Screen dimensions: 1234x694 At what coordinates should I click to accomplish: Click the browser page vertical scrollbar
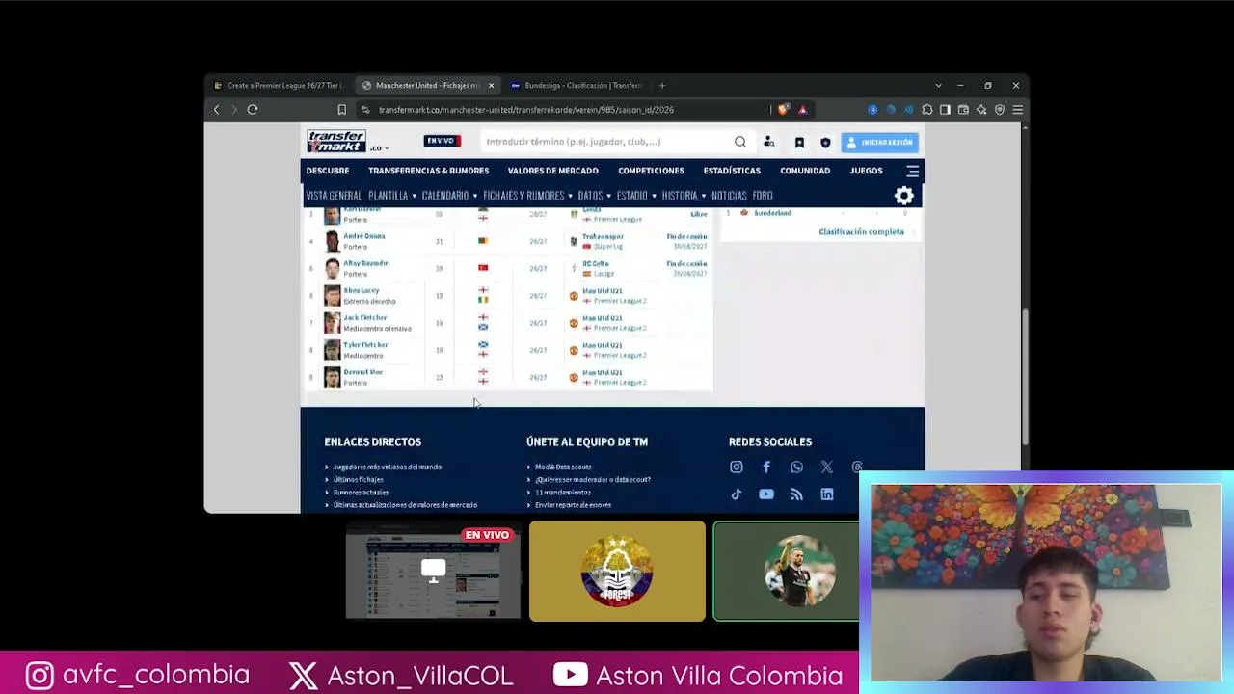coord(1026,376)
